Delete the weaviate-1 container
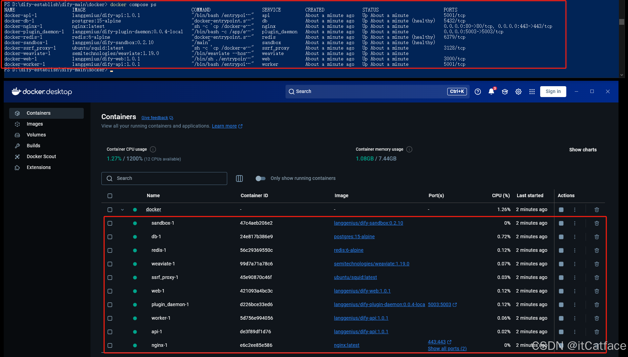This screenshot has height=357, width=628. click(x=597, y=264)
